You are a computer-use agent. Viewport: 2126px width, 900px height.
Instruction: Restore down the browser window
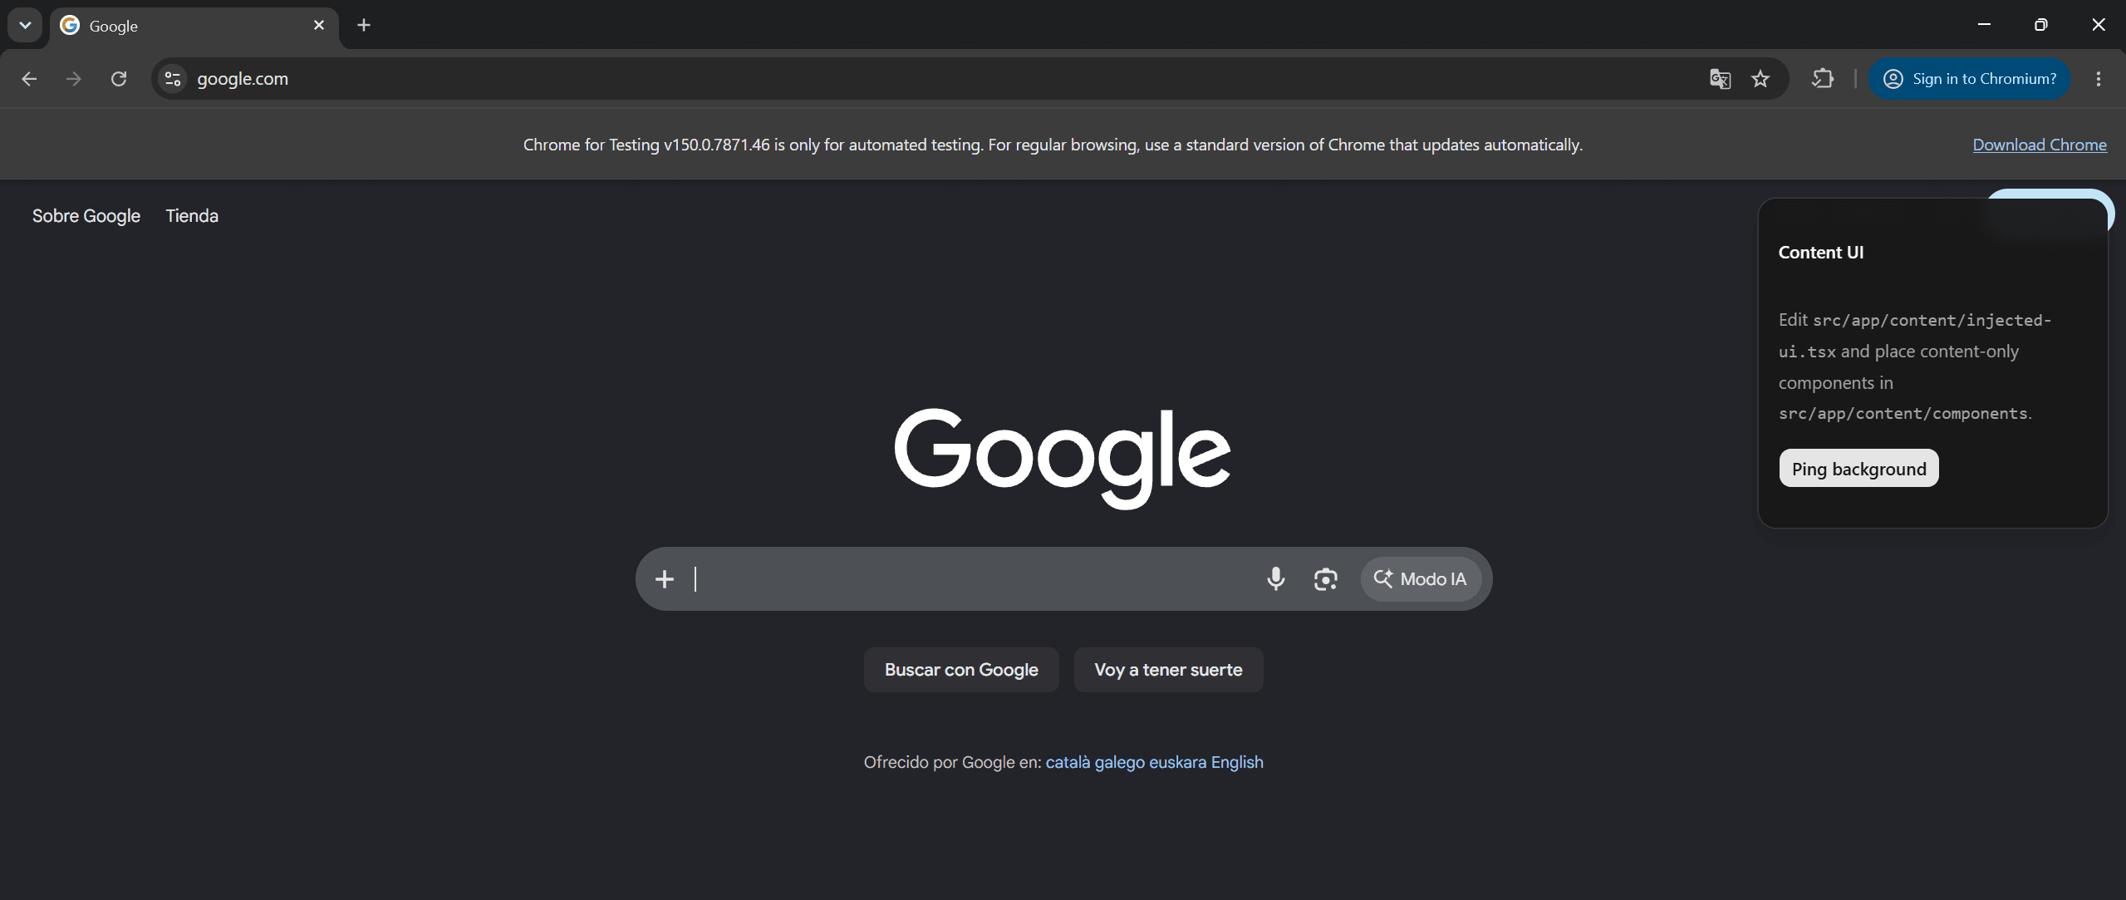2040,25
